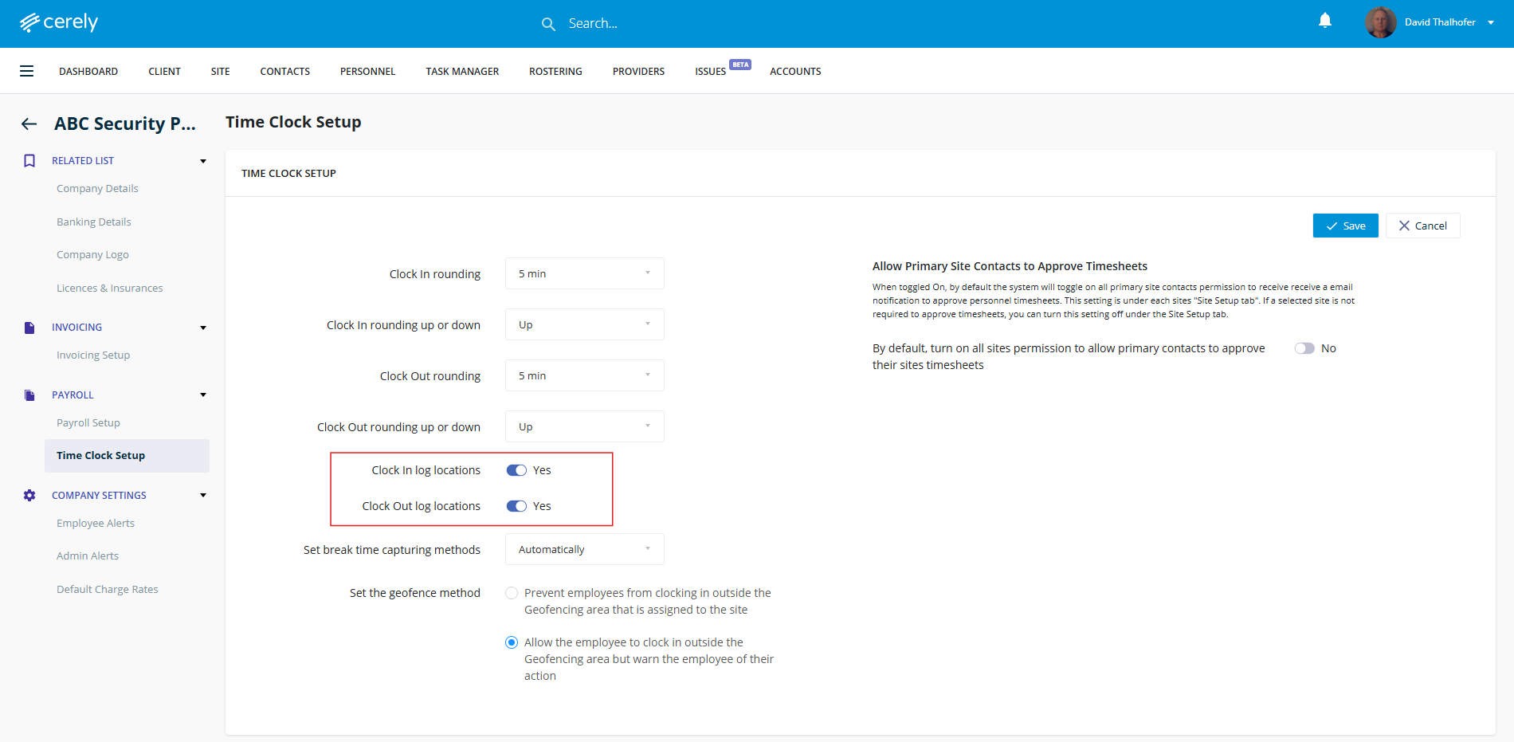Click the back arrow beside ABC Security
Viewport: 1514px width, 742px height.
(29, 124)
